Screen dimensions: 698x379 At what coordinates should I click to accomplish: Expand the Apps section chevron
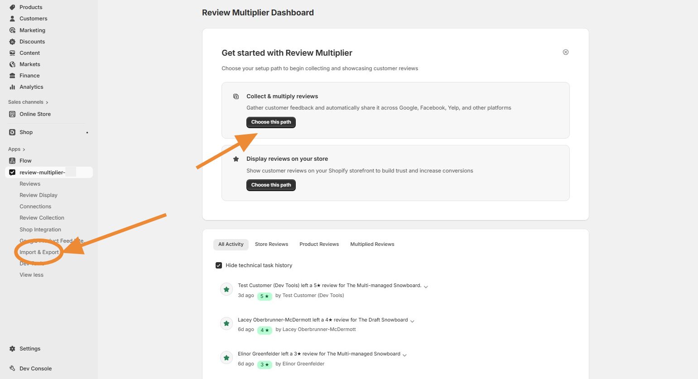click(x=24, y=149)
